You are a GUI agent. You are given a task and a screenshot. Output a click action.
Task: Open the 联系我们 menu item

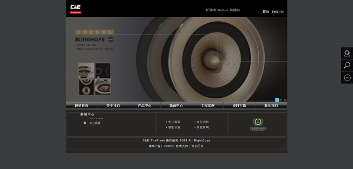pos(271,106)
